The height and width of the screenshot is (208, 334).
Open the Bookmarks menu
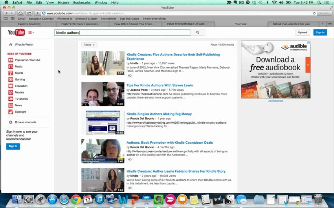click(82, 3)
